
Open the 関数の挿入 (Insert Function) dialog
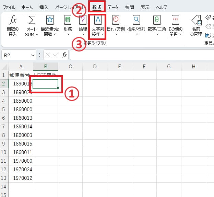[x=13, y=26]
